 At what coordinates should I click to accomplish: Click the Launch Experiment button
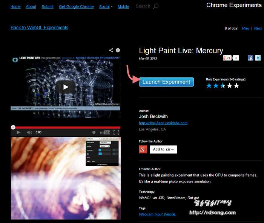[x=166, y=82]
